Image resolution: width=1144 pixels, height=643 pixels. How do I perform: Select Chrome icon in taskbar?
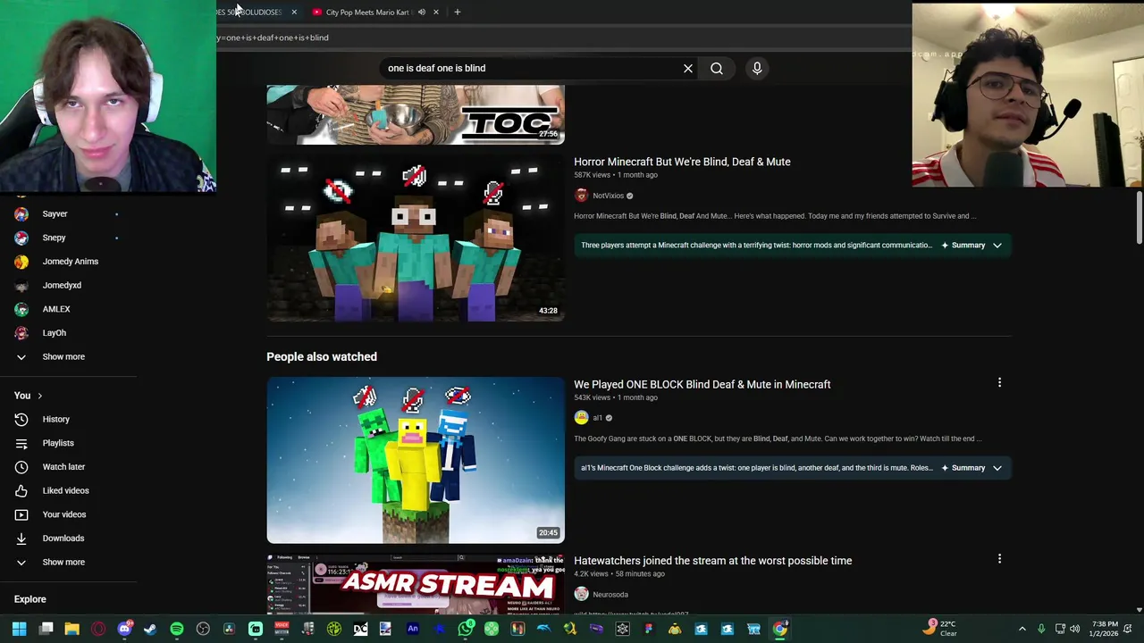click(x=780, y=629)
